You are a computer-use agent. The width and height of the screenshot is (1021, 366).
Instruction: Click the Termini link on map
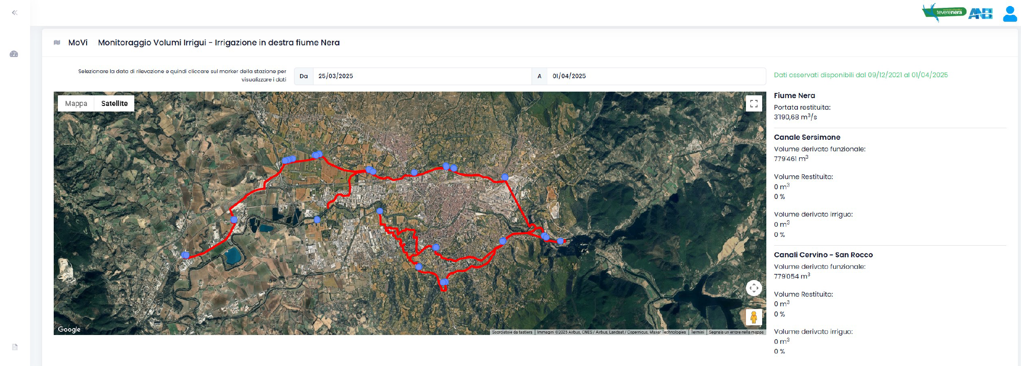(x=697, y=332)
